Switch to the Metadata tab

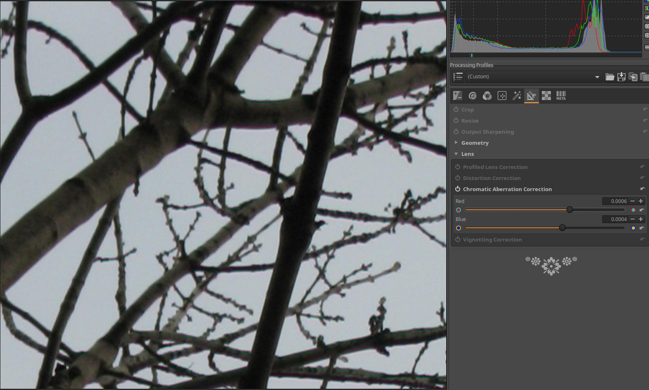coord(561,96)
